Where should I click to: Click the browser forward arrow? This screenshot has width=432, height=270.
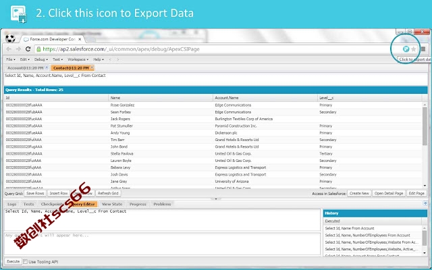[18, 49]
